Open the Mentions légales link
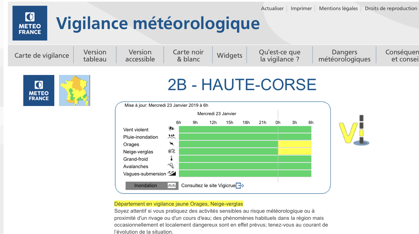The image size is (419, 234). [338, 8]
